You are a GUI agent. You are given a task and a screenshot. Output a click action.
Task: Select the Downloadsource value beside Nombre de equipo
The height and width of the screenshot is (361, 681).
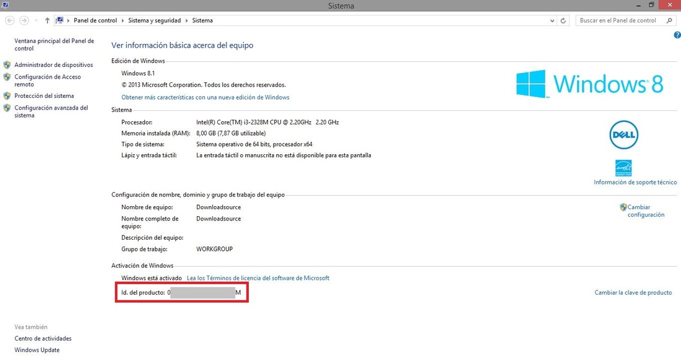point(219,207)
